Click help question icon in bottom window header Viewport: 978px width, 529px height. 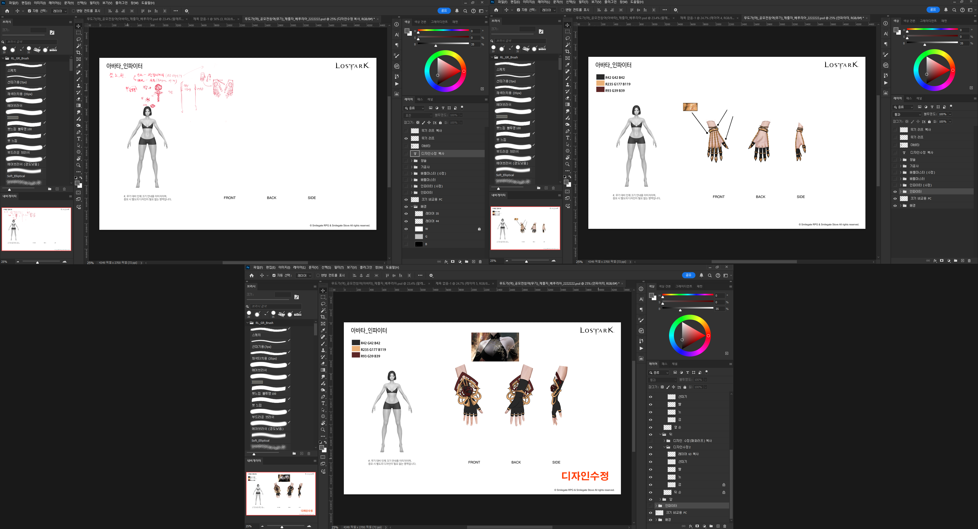(718, 275)
